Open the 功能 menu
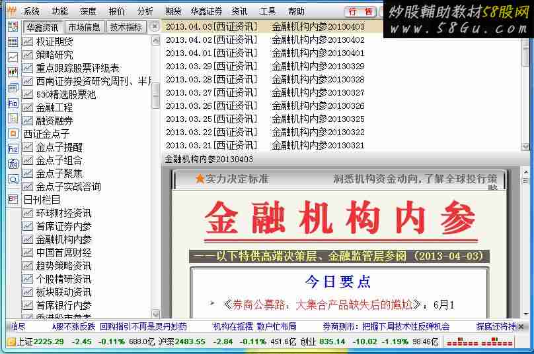 [x=60, y=12]
